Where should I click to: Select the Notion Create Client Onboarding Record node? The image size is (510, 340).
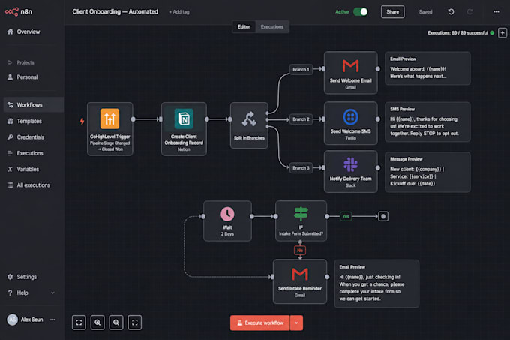coord(184,129)
